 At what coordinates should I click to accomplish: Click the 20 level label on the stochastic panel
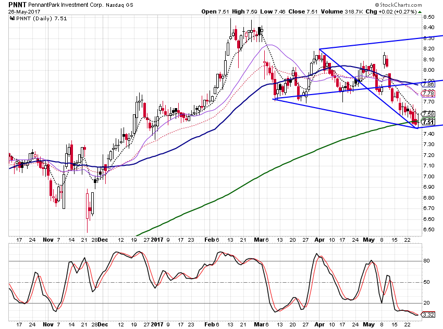pyautogui.click(x=427, y=303)
